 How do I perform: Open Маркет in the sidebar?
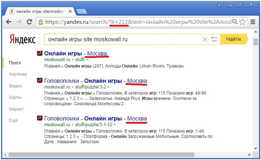(16, 109)
